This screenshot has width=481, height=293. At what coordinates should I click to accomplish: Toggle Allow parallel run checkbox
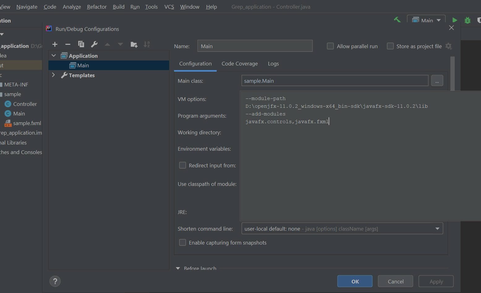coord(330,46)
